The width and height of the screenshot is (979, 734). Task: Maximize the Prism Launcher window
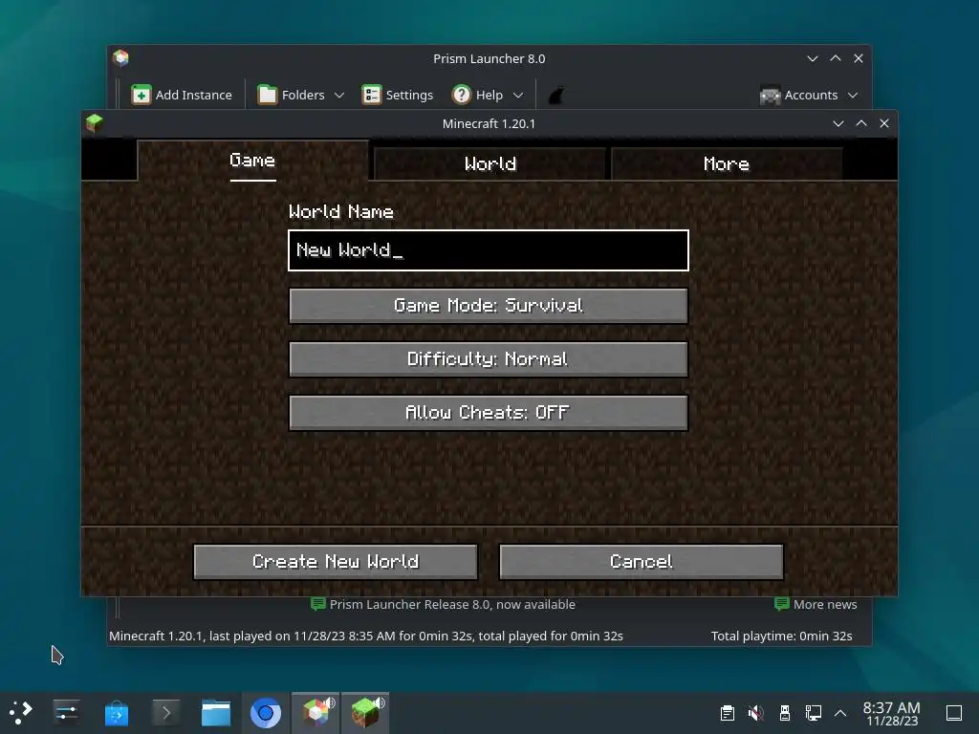[x=836, y=58]
